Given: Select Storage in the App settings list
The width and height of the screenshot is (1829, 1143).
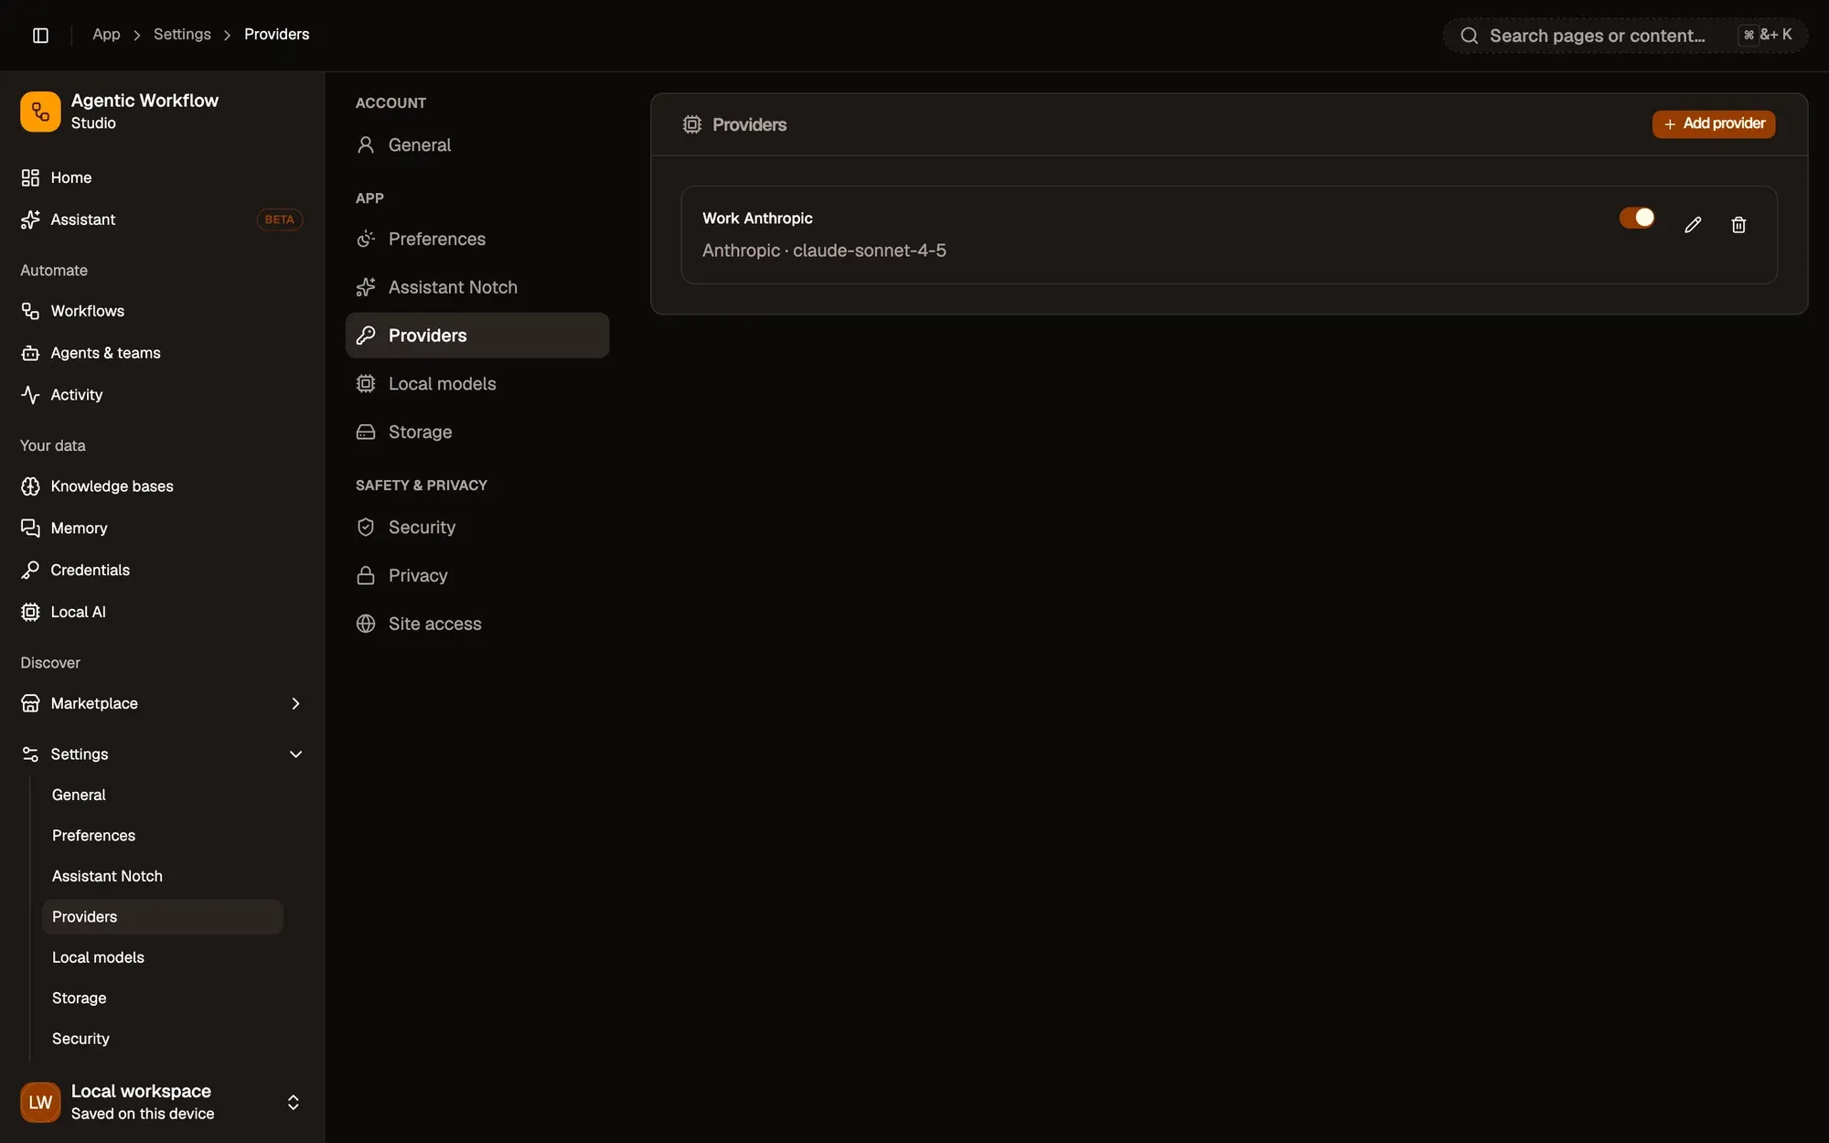Looking at the screenshot, I should [x=477, y=432].
